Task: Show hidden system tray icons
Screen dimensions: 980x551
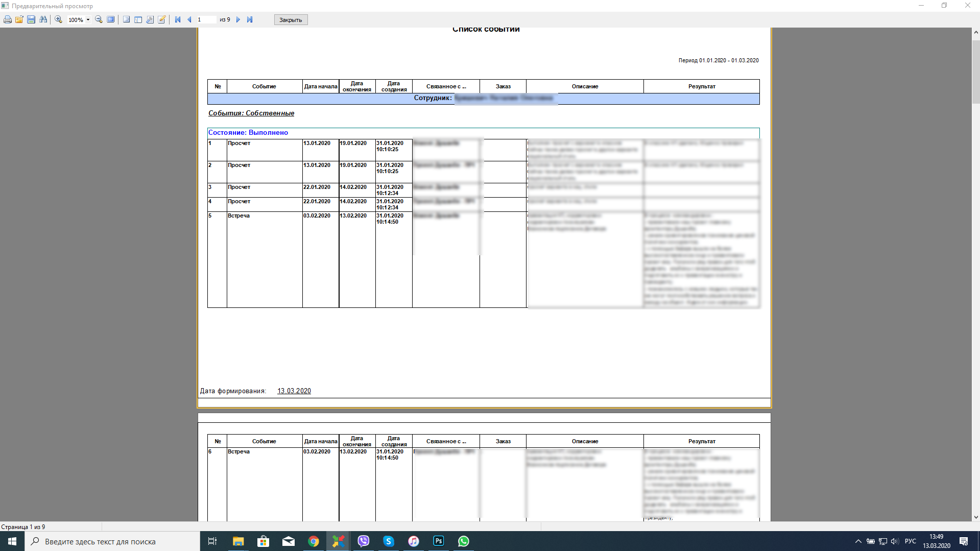Action: (858, 541)
